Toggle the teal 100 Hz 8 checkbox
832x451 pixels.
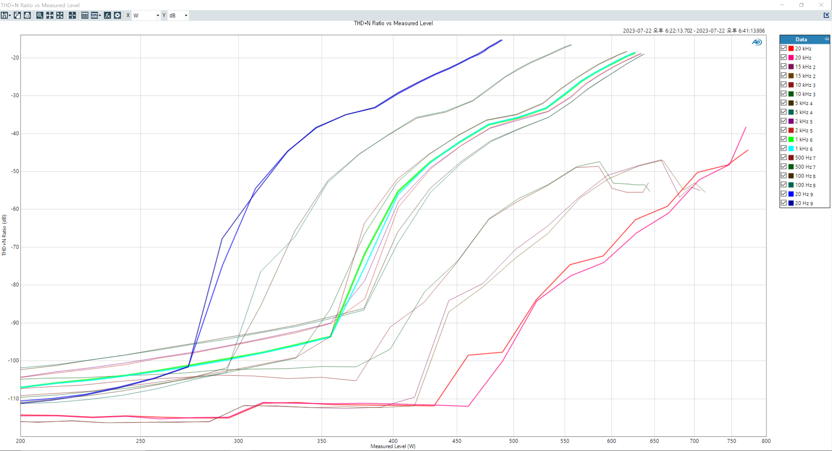point(784,185)
